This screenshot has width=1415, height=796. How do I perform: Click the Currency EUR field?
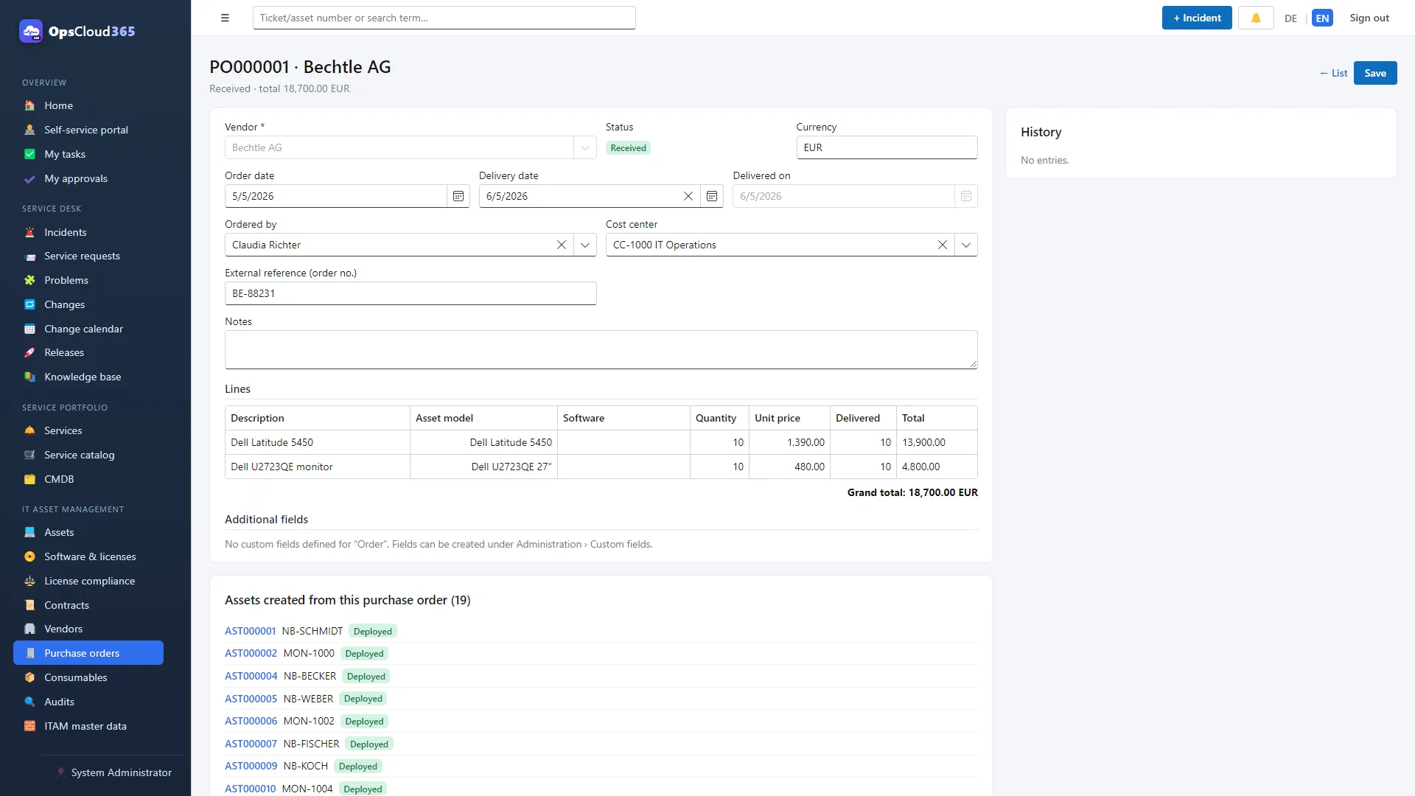(x=887, y=147)
